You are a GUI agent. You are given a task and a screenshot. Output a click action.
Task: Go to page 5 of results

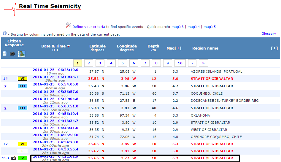(122, 63)
